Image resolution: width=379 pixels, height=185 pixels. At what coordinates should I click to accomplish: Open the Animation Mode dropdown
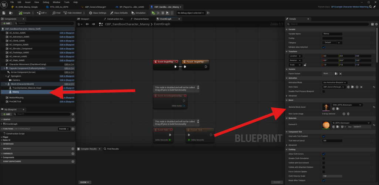pyautogui.click(x=335, y=82)
